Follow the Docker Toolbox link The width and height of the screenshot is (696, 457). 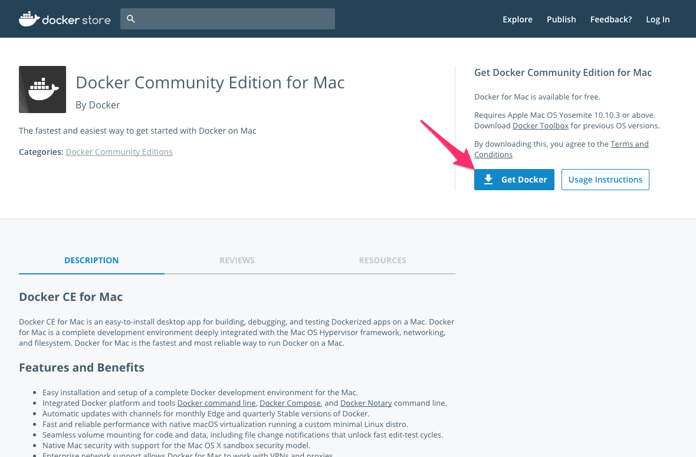540,126
